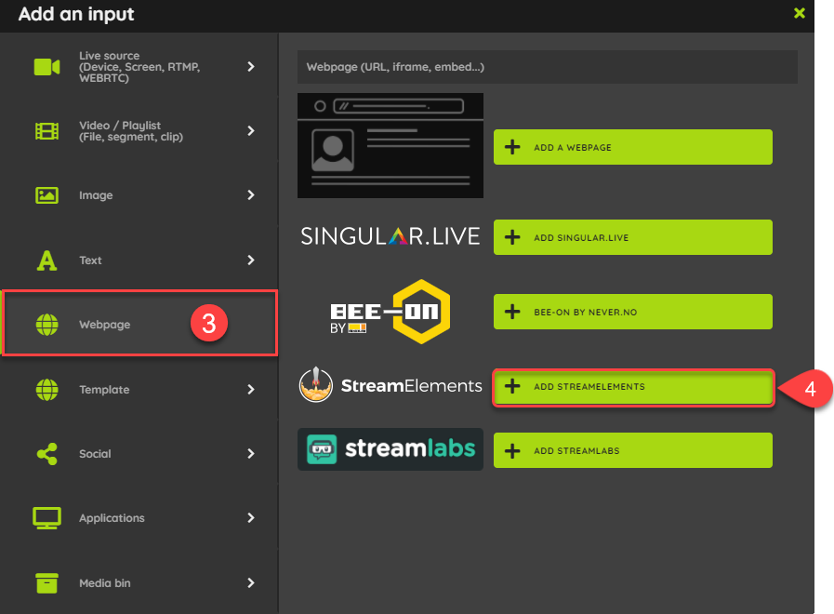Expand the Video / Playlist chevron arrow
The width and height of the screenshot is (834, 614).
coord(251,131)
